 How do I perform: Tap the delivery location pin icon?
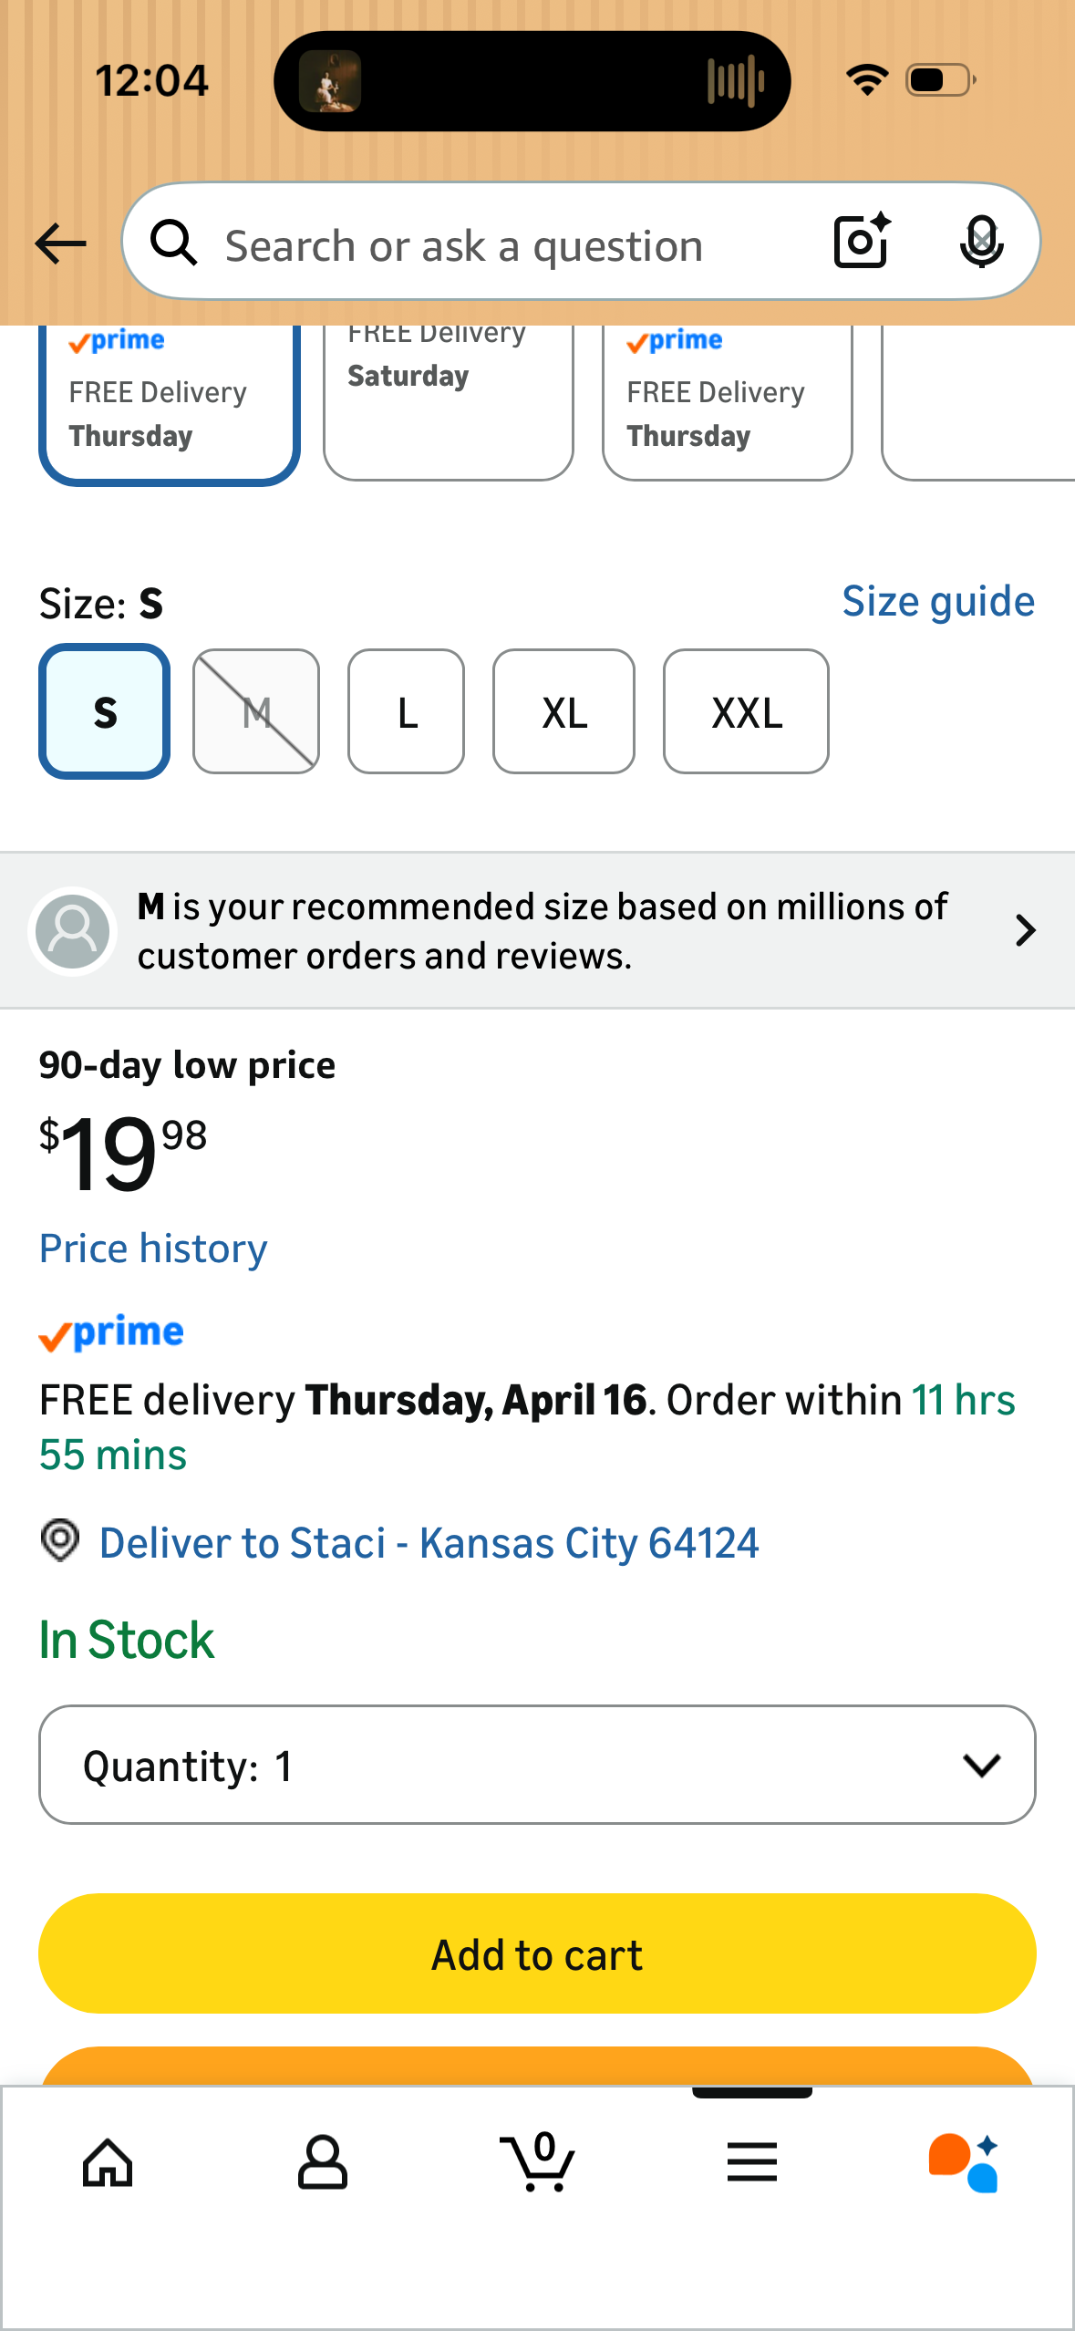coord(60,1541)
